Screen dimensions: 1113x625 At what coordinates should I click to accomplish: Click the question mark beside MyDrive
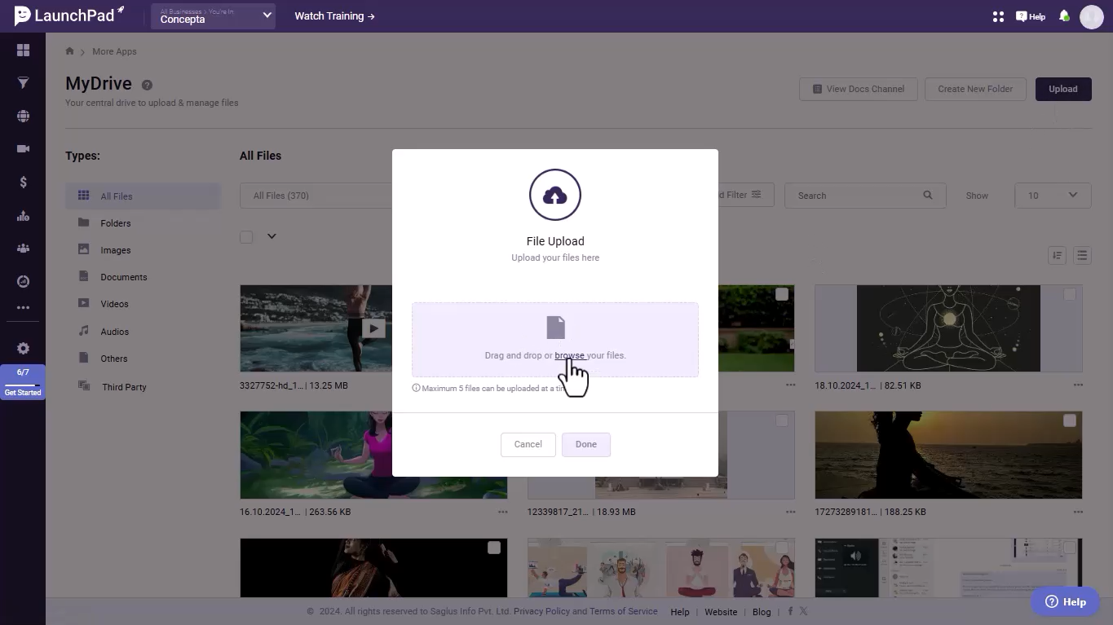pyautogui.click(x=147, y=85)
